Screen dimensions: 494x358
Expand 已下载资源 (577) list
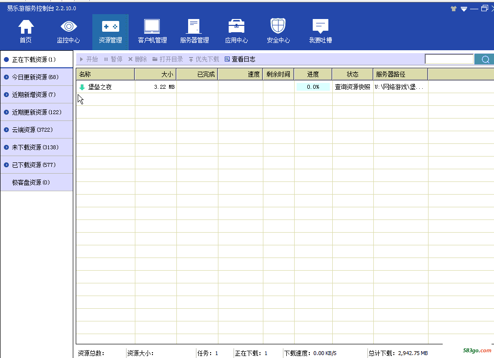coord(37,165)
